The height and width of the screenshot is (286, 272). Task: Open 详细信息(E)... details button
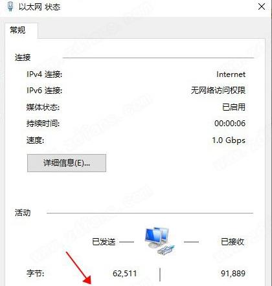(67, 163)
